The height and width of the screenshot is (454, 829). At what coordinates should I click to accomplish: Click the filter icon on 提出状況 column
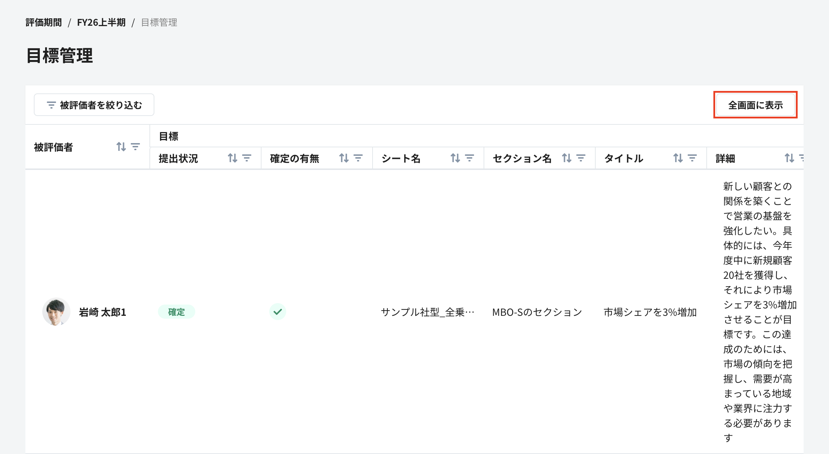point(246,158)
